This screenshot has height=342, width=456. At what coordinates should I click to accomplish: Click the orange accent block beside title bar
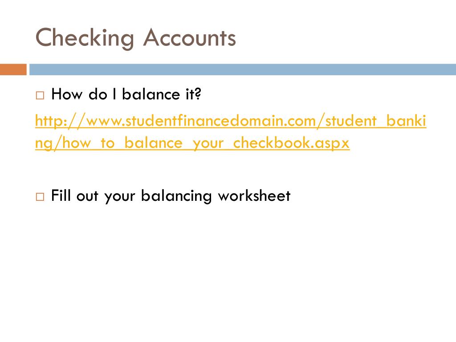tap(13, 69)
